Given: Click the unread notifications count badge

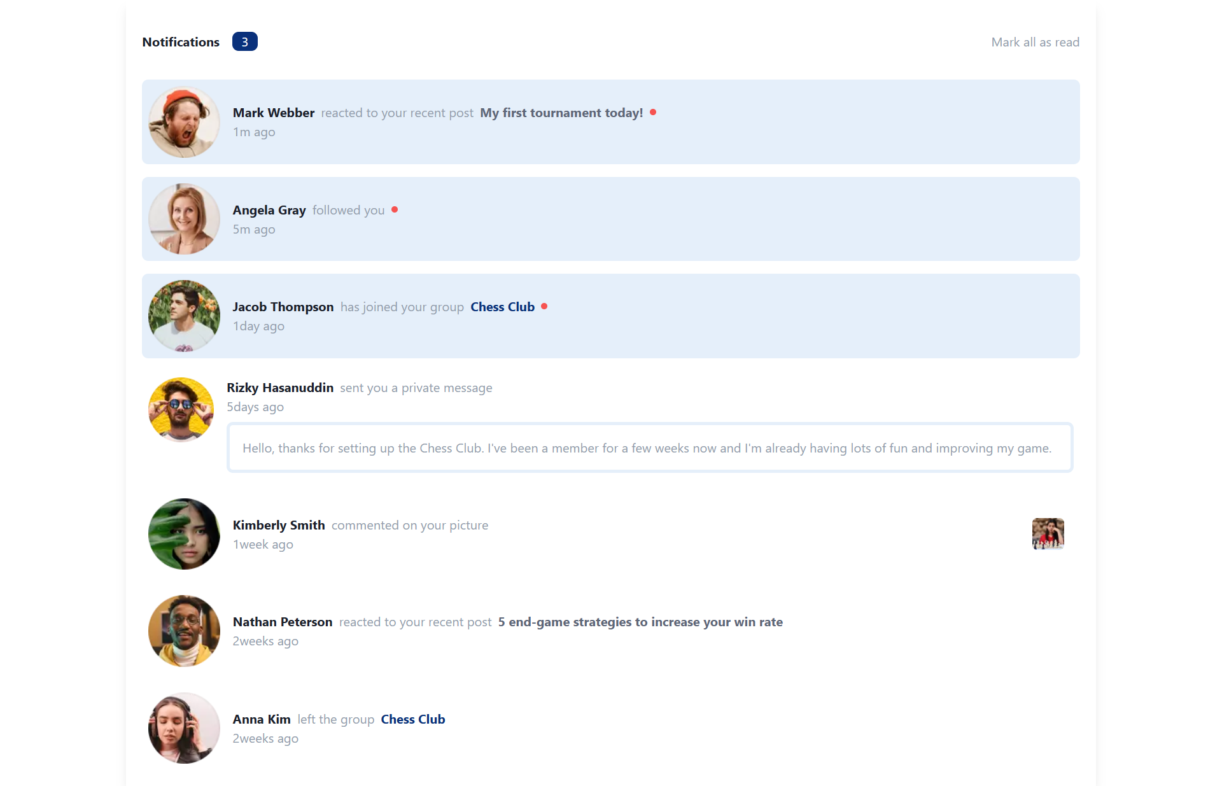Looking at the screenshot, I should click(244, 41).
